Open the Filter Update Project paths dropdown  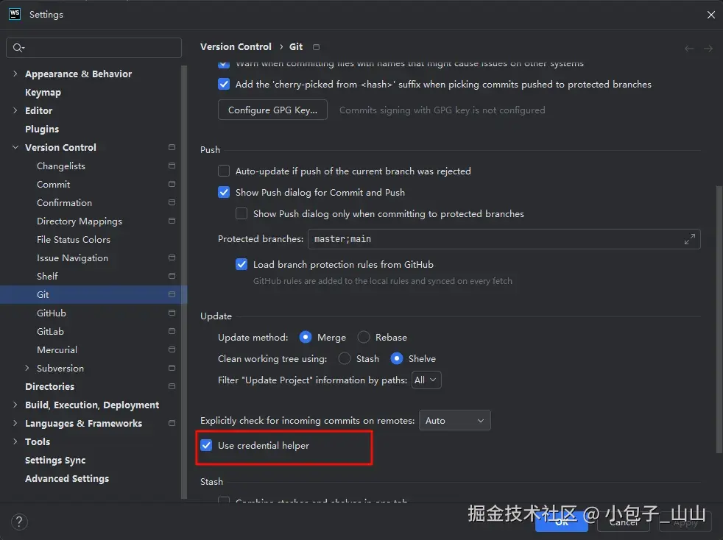coord(426,380)
